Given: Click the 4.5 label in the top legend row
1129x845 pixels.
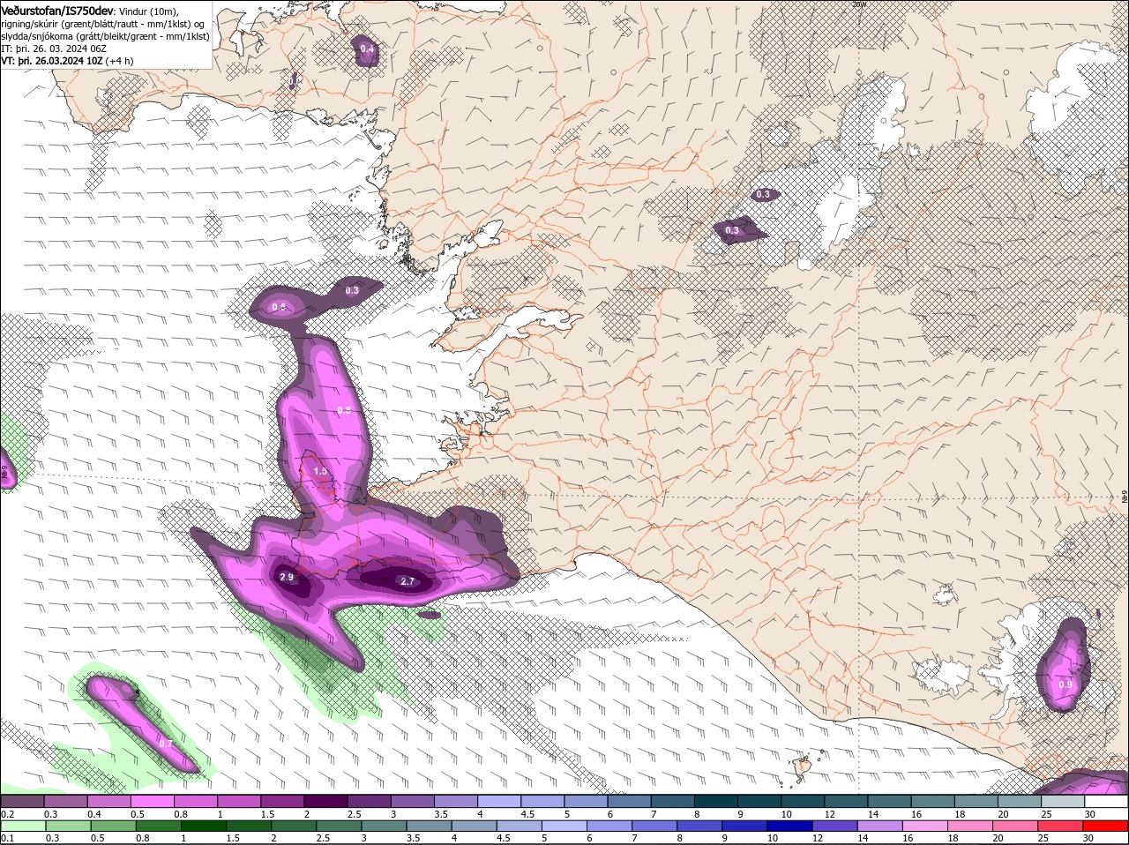Looking at the screenshot, I should (x=529, y=813).
